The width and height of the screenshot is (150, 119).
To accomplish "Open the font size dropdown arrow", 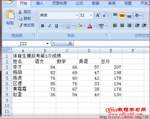I will 91,15.
